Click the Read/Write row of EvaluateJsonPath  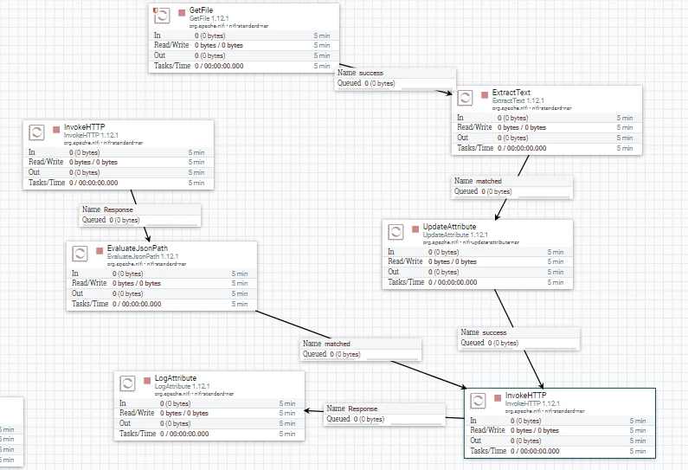[x=162, y=284]
